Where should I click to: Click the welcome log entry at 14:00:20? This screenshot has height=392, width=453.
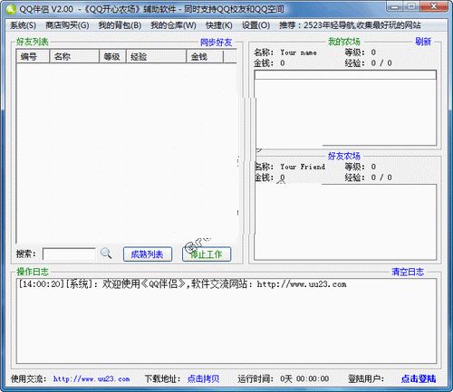[x=182, y=284]
